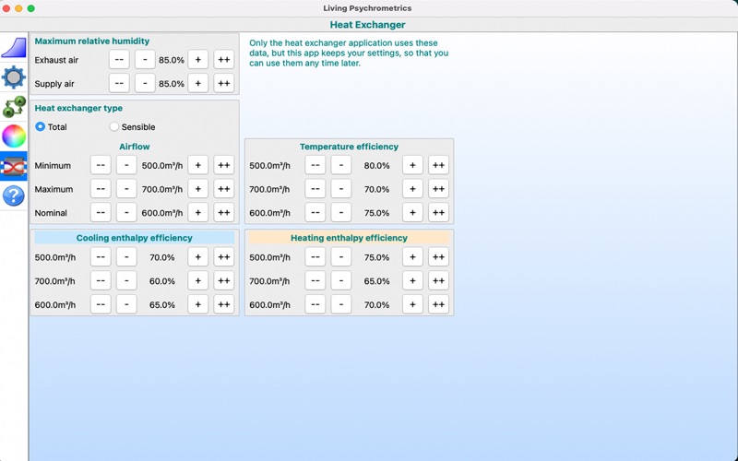
Task: Decrease 75.0% heating enthalpy efficiency with --
Action: 315,257
